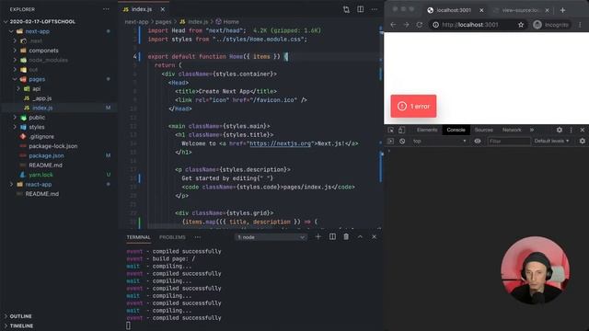Expand the public folder

pyautogui.click(x=37, y=118)
